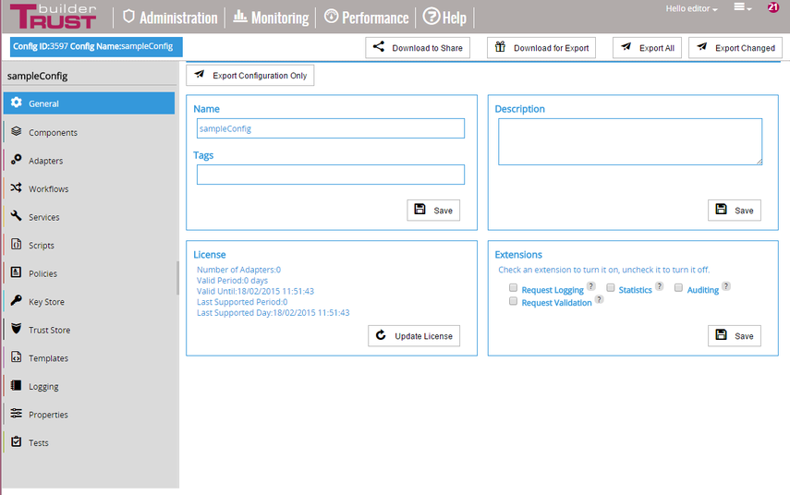Click the 'Number of Adapters:0' text
Screen dimensions: 790x495
click(238, 270)
